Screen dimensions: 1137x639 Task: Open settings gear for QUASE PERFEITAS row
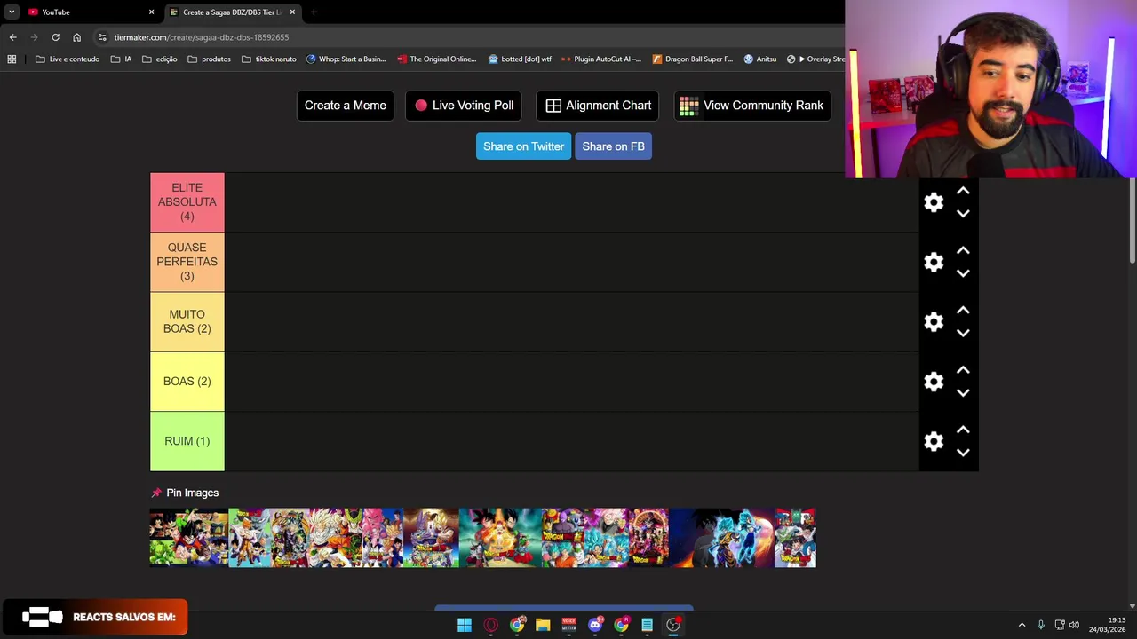(934, 262)
